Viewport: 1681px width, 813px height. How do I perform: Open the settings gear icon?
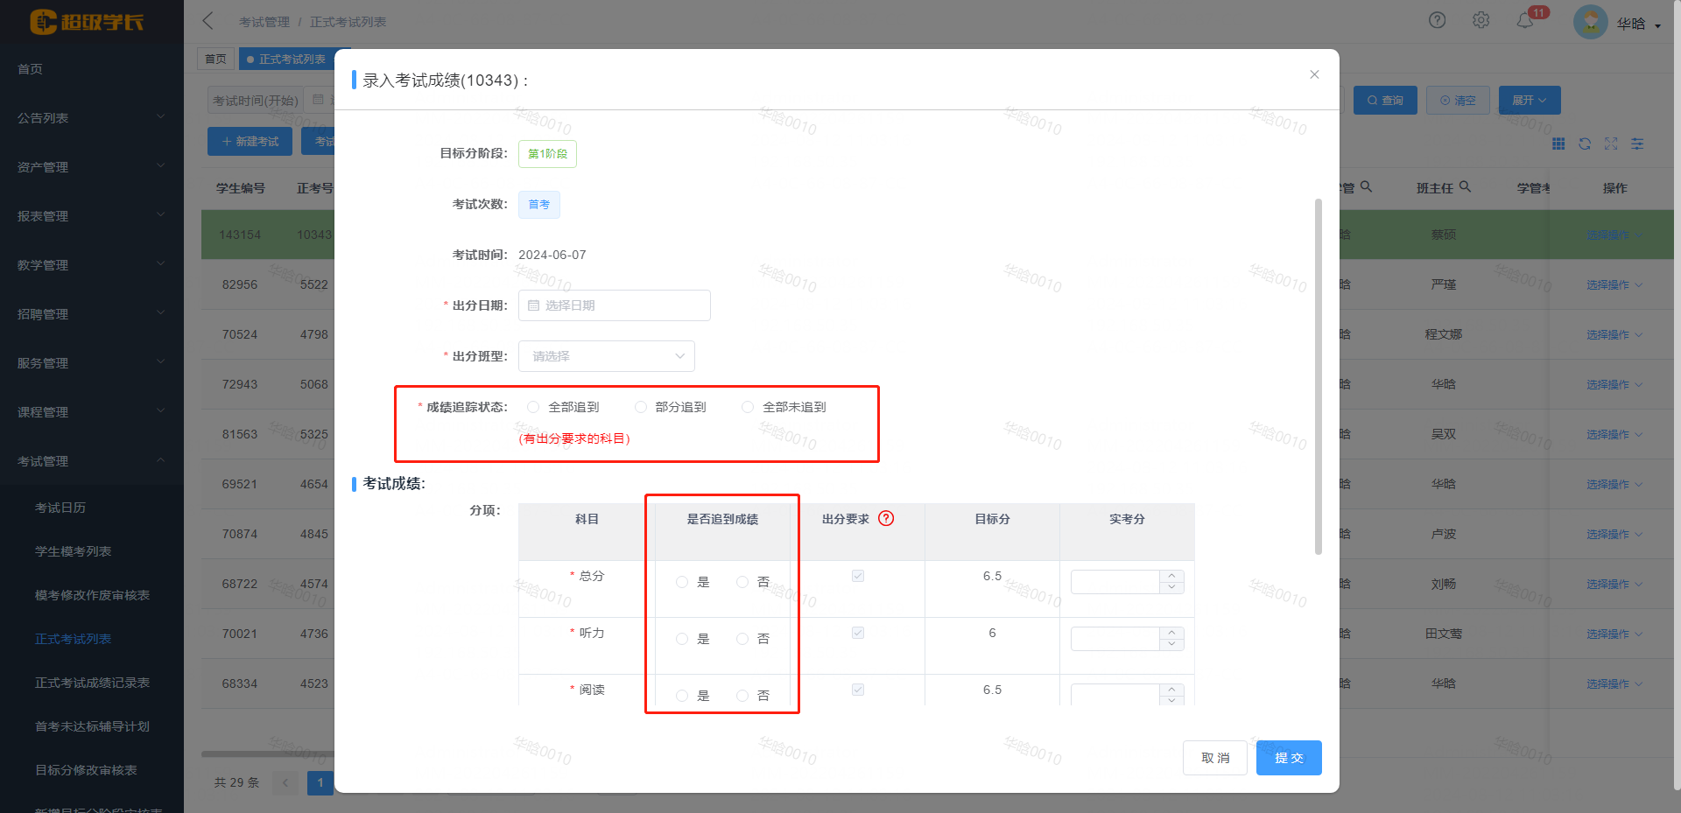pyautogui.click(x=1481, y=20)
